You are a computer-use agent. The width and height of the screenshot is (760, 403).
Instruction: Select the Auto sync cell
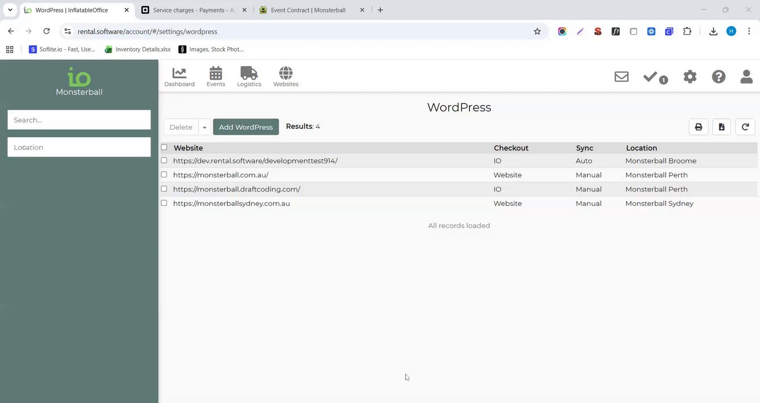tap(584, 161)
